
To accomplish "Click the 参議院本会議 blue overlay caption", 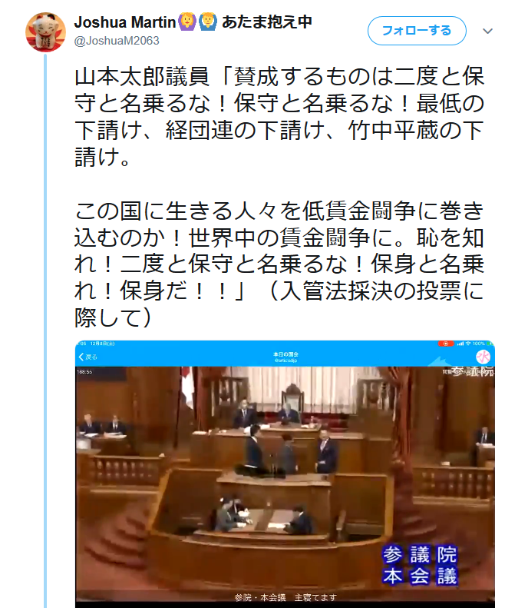I will (420, 565).
